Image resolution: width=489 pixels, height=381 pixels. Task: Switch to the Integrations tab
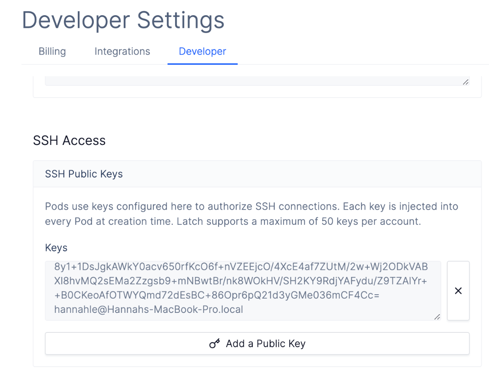point(122,51)
